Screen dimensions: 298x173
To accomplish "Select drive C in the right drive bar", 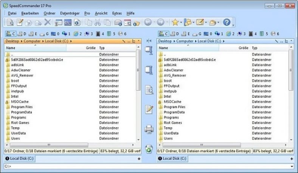I will pyautogui.click(x=163, y=34).
